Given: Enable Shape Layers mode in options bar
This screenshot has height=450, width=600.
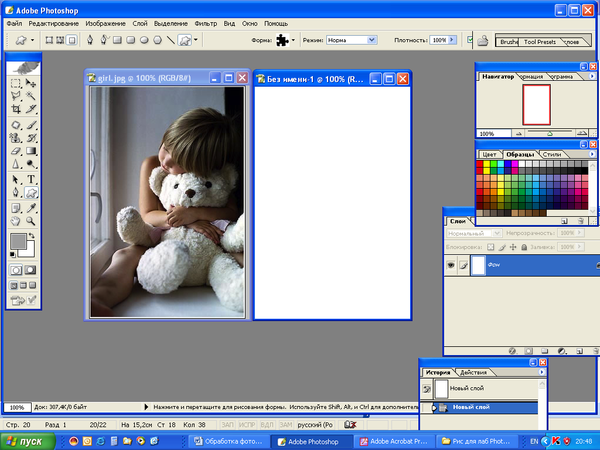Looking at the screenshot, I should (49, 40).
